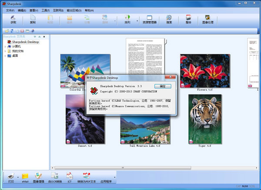The image size is (261, 190).
Task: Open the dropdown arrow next to 应用程序
Action: tap(114, 177)
